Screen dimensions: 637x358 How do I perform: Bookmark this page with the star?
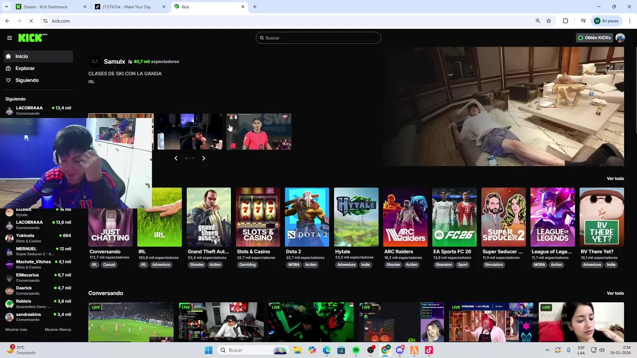[549, 21]
